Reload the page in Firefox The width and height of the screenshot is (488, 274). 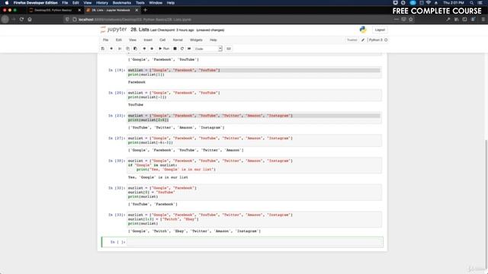[x=21, y=19]
